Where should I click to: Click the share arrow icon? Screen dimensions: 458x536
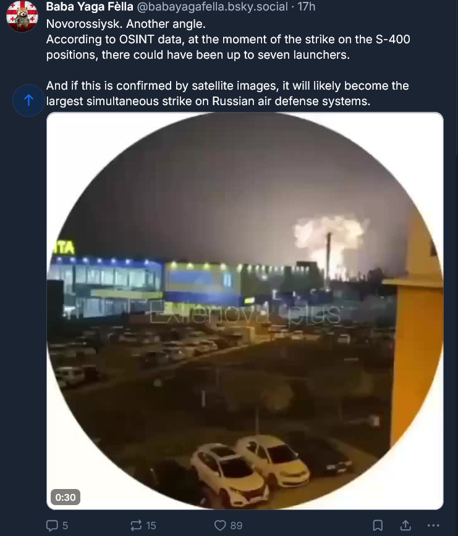pos(405,525)
